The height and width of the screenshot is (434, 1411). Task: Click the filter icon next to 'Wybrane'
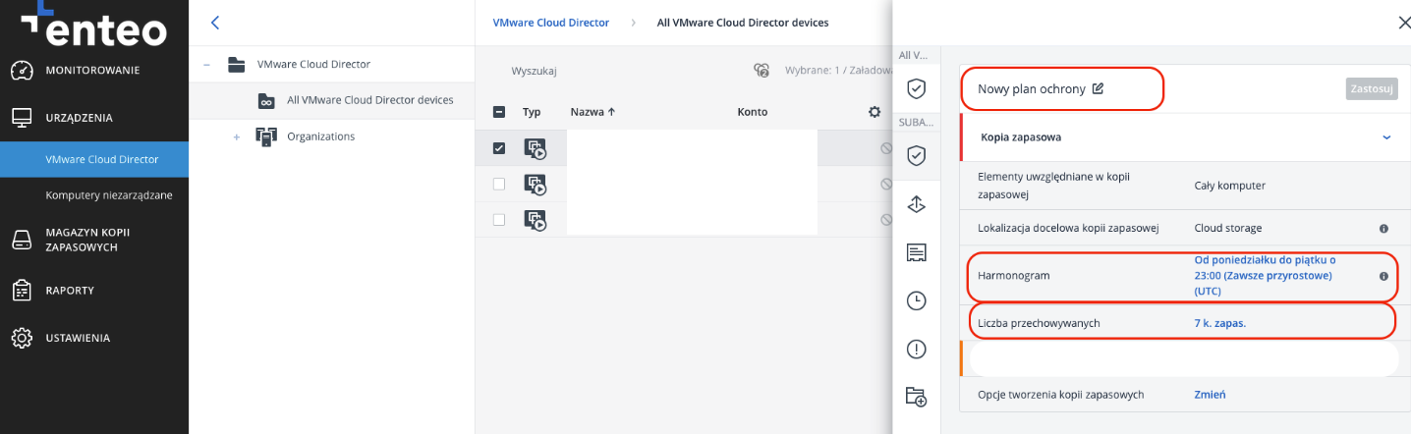pyautogui.click(x=762, y=71)
